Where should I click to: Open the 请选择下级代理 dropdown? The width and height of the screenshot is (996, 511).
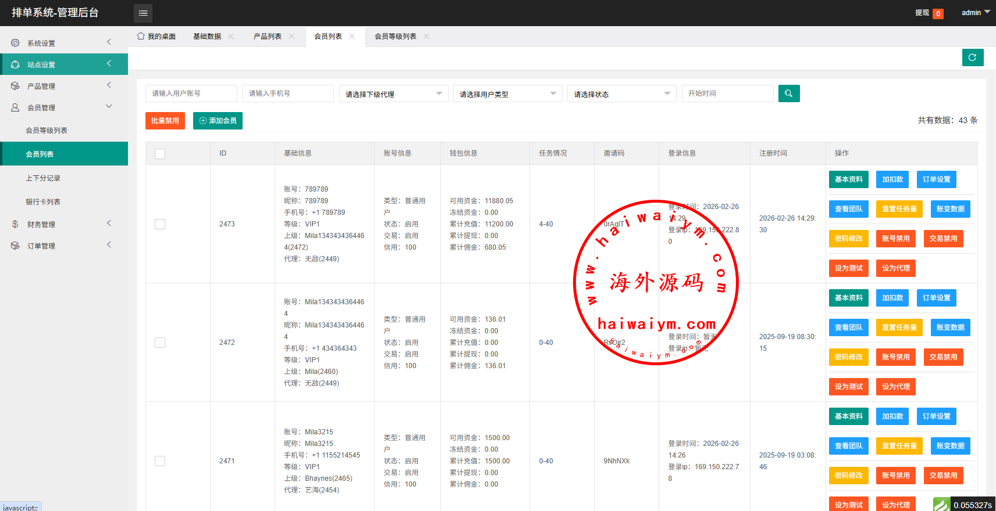click(393, 94)
